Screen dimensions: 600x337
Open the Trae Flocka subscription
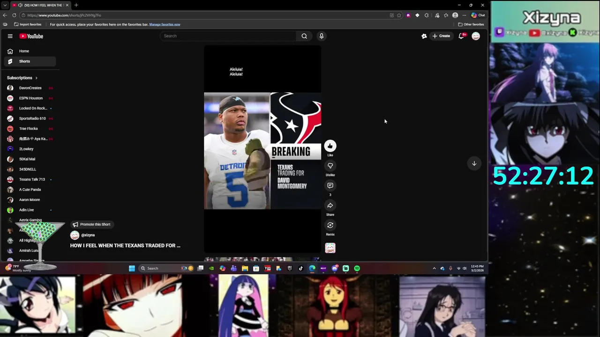(x=30, y=129)
